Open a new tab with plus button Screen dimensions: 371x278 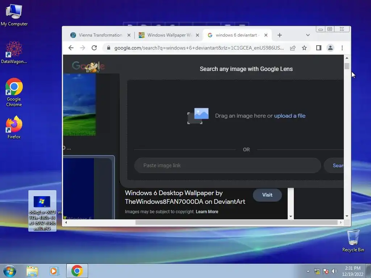pos(280,35)
